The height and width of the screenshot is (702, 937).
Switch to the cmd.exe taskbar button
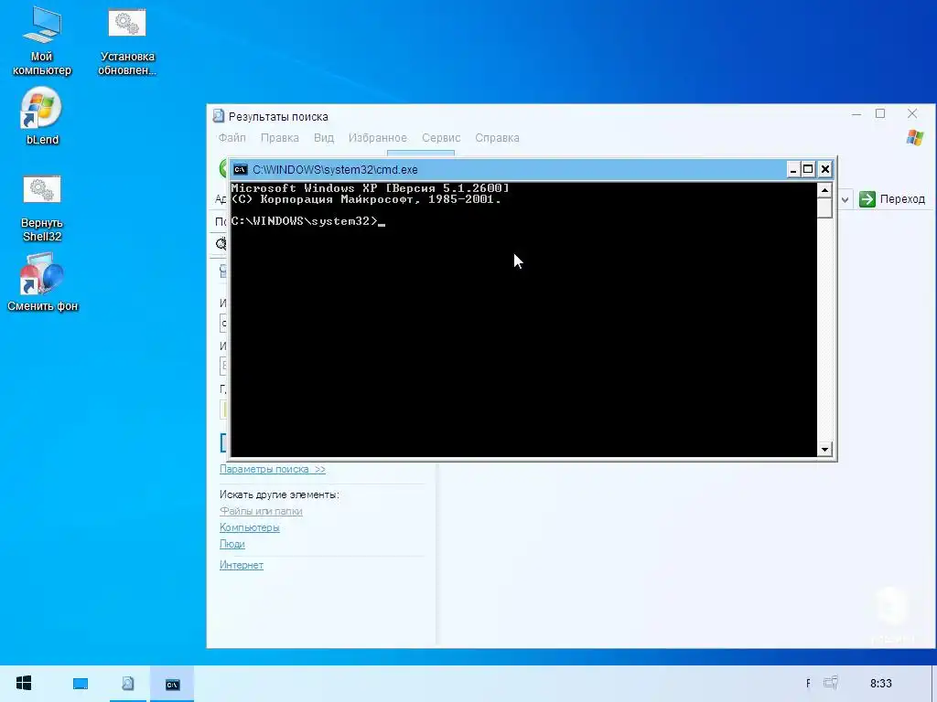pyautogui.click(x=172, y=684)
